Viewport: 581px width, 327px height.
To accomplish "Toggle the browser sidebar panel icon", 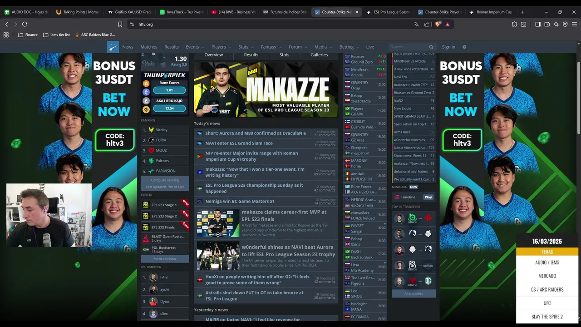I will [538, 24].
